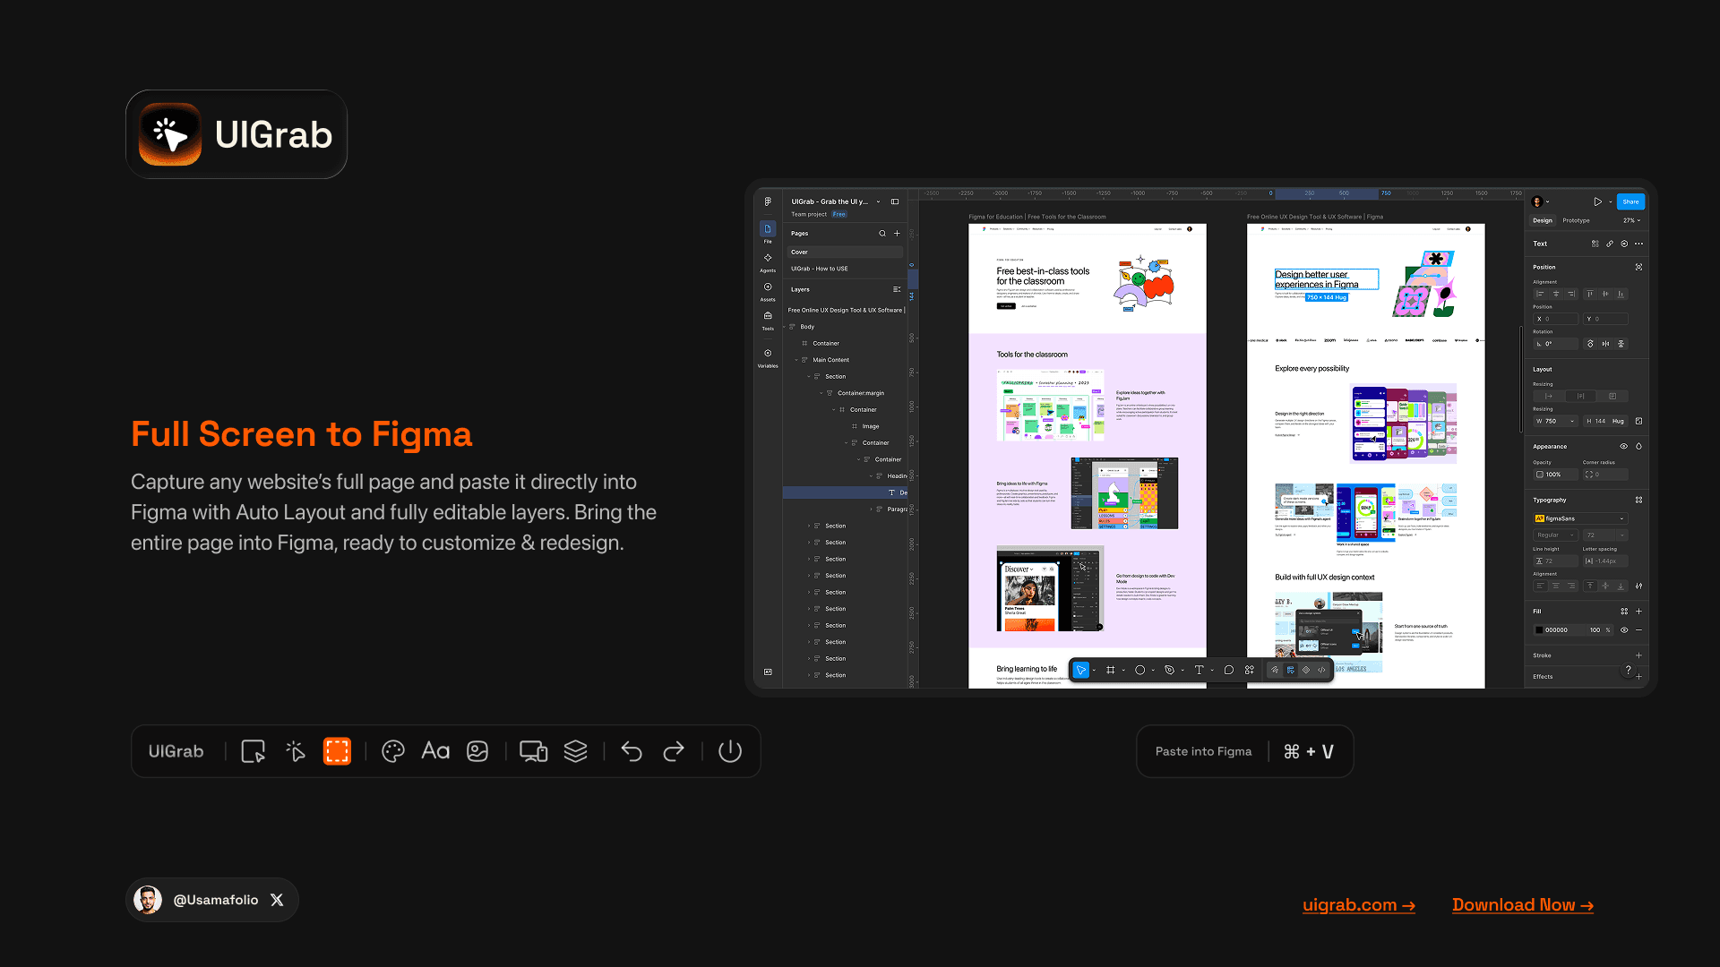Select center text alignment in Typography
This screenshot has width=1720, height=967.
(1556, 586)
